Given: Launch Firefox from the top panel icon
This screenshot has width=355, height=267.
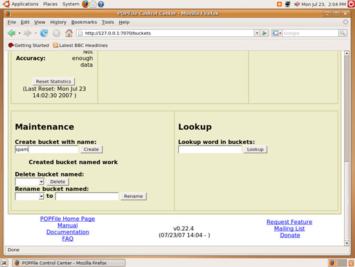Looking at the screenshot, I should click(x=85, y=4).
